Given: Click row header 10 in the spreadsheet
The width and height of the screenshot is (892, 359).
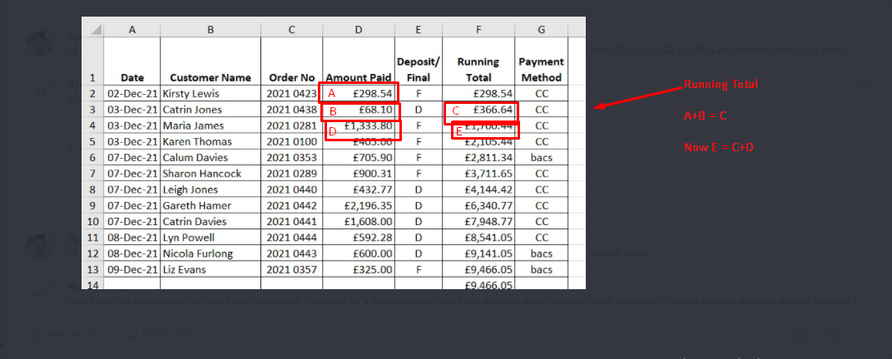Looking at the screenshot, I should pyautogui.click(x=92, y=221).
